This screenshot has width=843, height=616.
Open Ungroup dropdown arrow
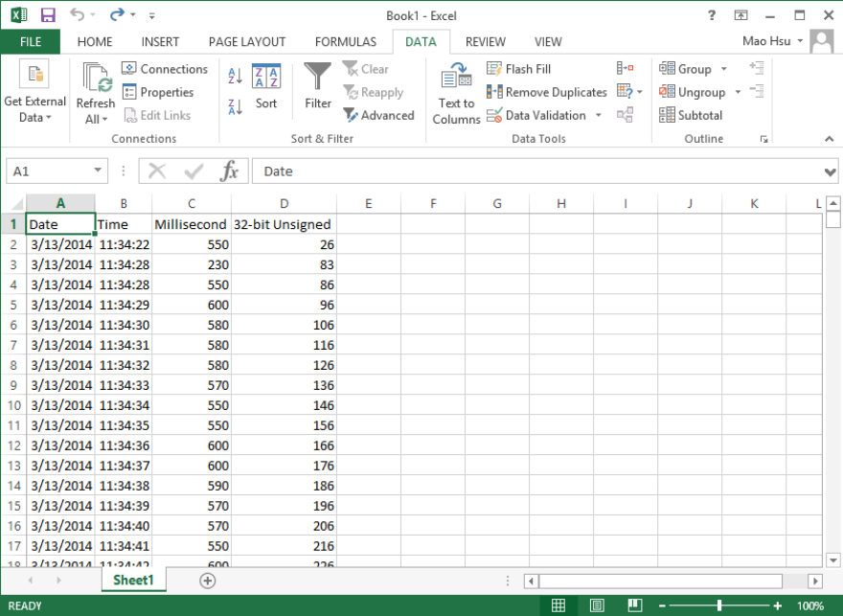(738, 92)
